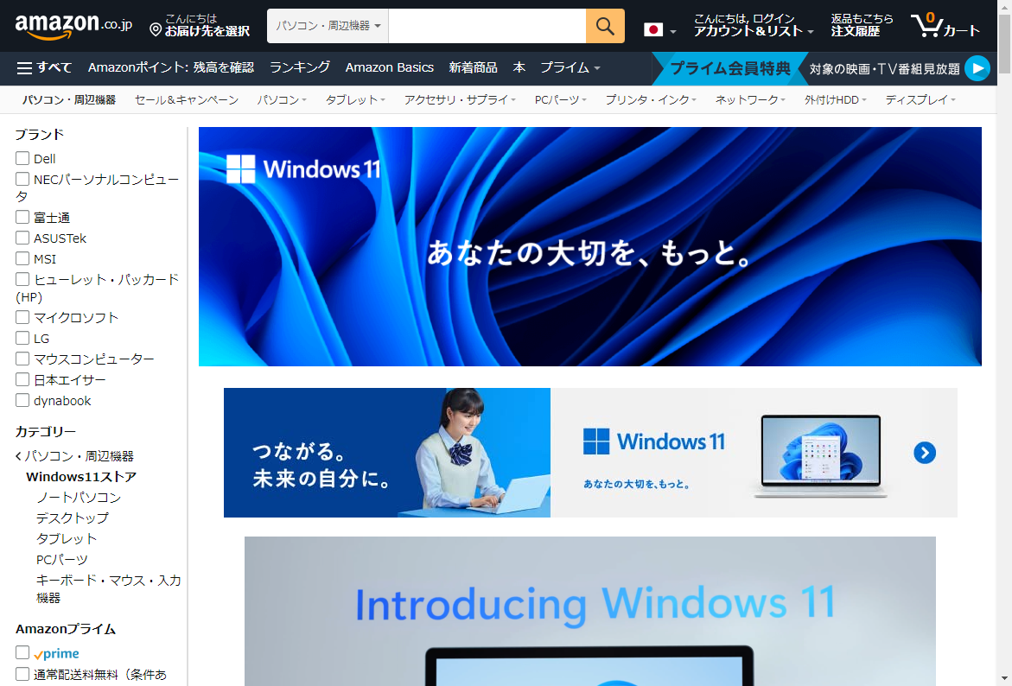Check the 通常配送料無料 shipping filter
The image size is (1012, 686).
click(21, 675)
